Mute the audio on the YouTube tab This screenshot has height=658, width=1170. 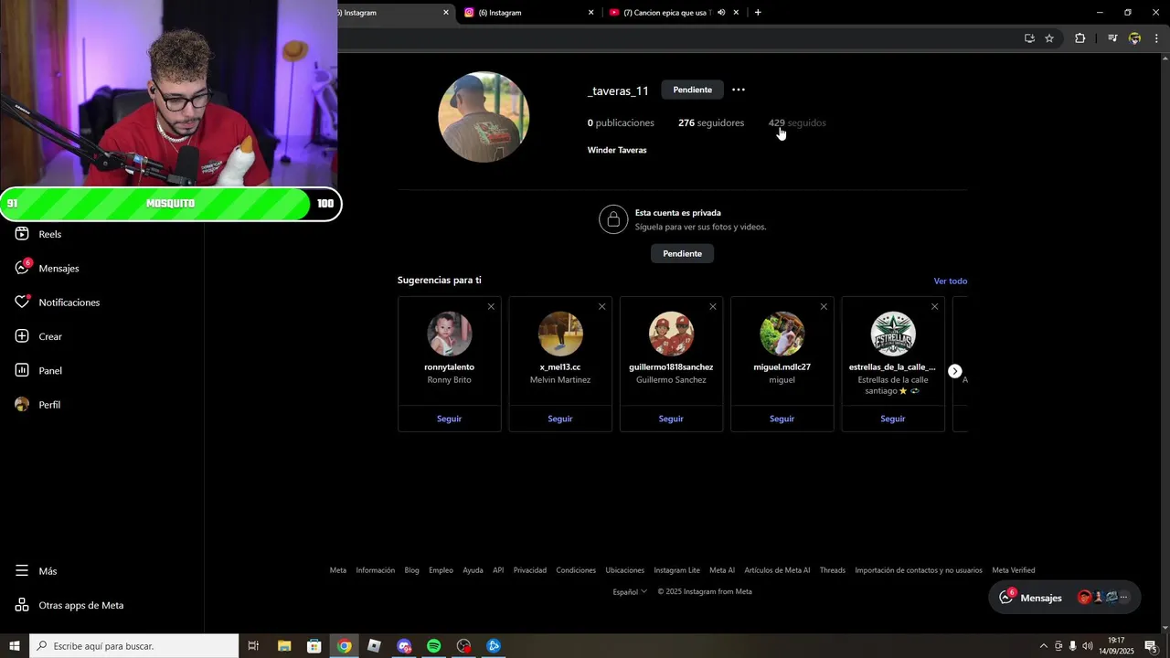(721, 13)
